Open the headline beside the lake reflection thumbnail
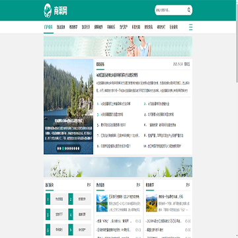This screenshot has height=238, width=238. (124, 196)
